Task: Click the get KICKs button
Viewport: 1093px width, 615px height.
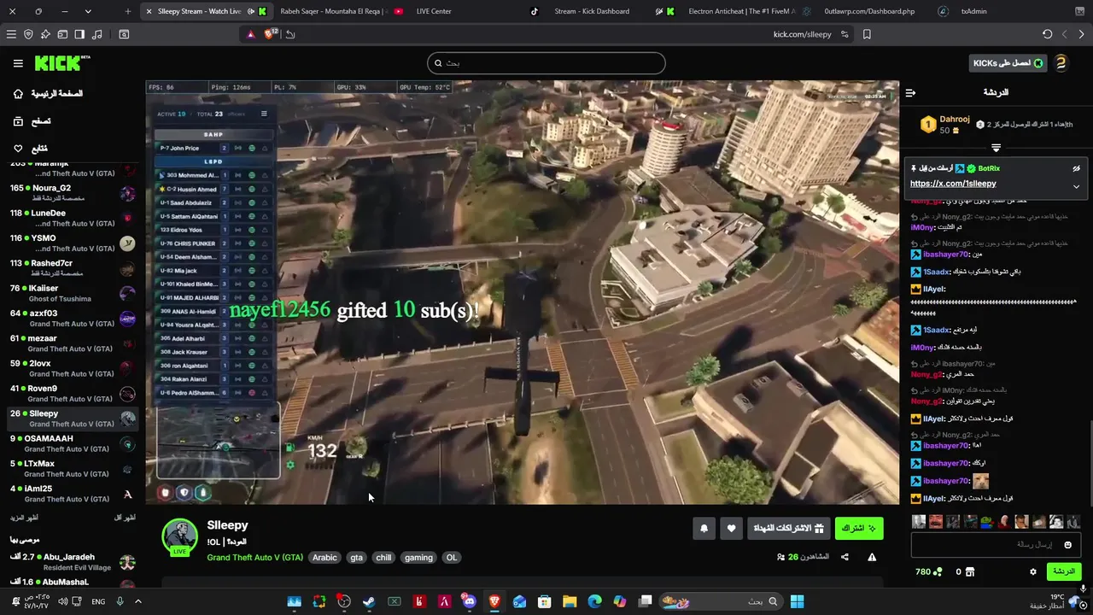Action: 1008,63
